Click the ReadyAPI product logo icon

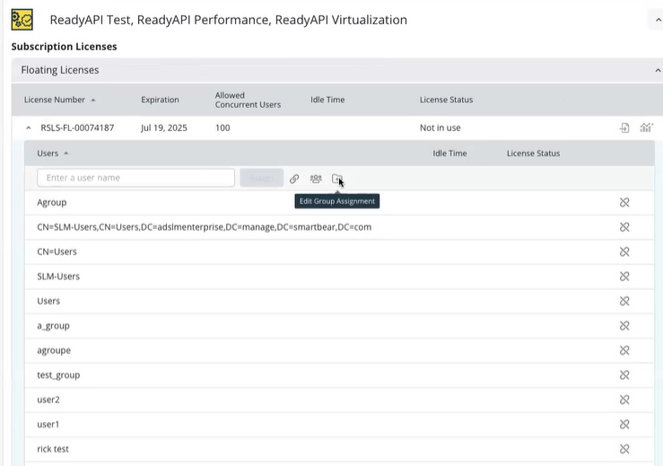(22, 20)
